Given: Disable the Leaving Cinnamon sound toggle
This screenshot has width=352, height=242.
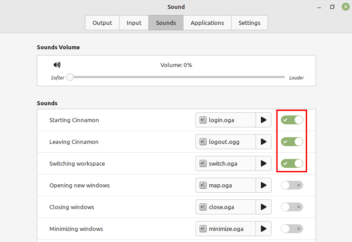Looking at the screenshot, I should coord(292,142).
